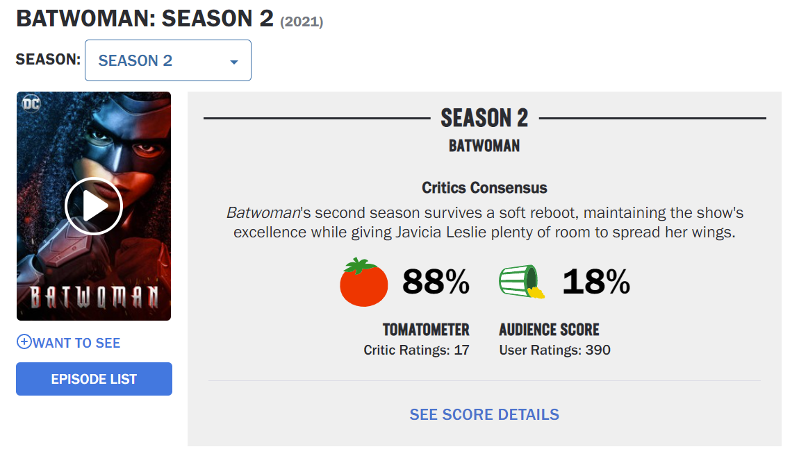Click the Want to See link text
Viewport: 799px width, 465px height.
coord(76,343)
